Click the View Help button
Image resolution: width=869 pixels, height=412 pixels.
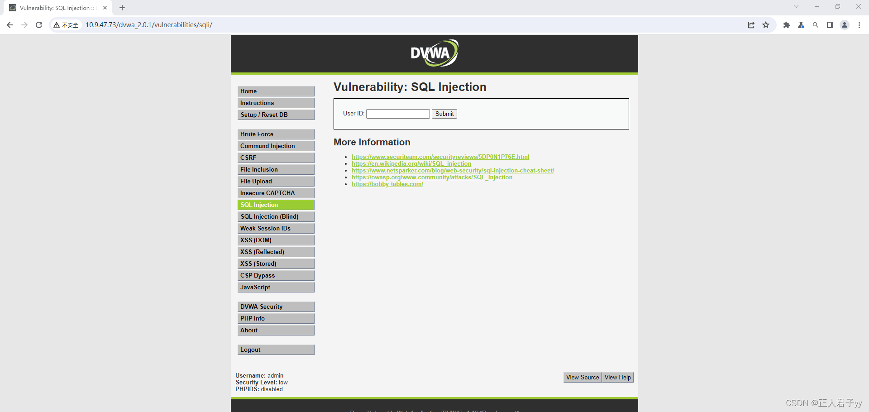pos(618,377)
